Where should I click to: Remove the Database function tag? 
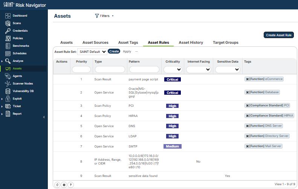(x=247, y=92)
